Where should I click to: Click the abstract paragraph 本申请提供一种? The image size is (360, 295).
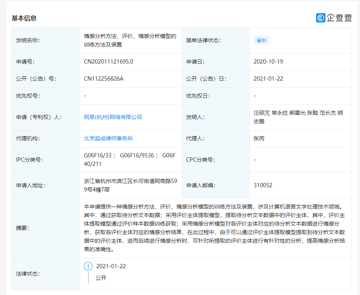tap(214, 228)
